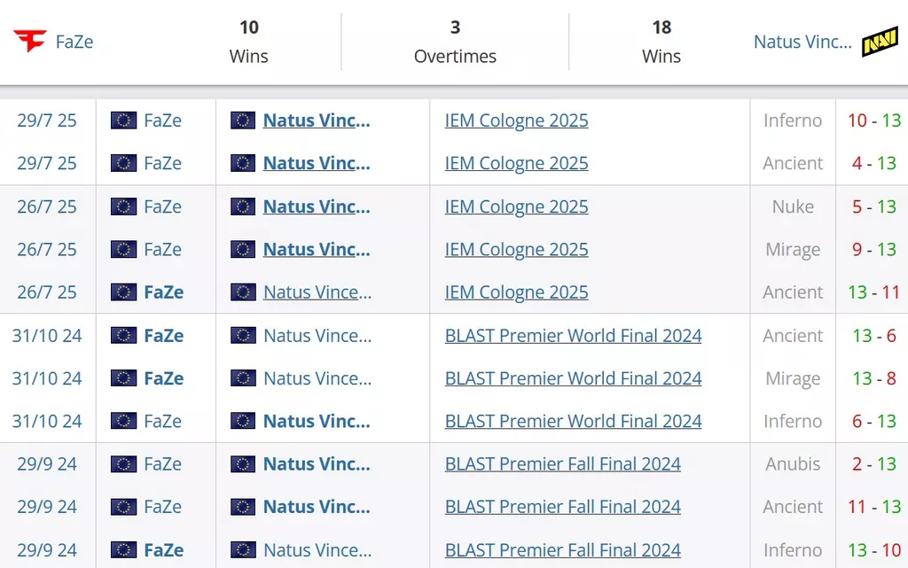Click the 3 Overtimes stat

click(x=455, y=42)
